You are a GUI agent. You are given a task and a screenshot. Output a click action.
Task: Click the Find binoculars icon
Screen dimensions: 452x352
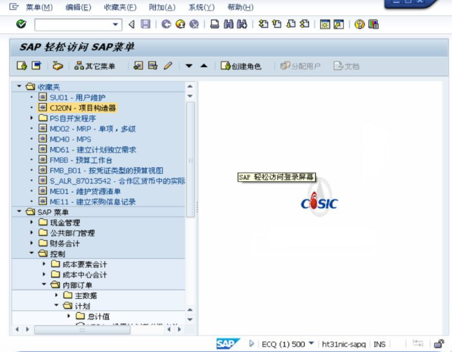(x=228, y=24)
